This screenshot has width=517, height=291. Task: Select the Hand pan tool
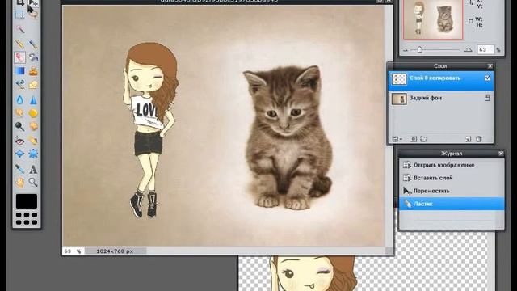(x=20, y=182)
